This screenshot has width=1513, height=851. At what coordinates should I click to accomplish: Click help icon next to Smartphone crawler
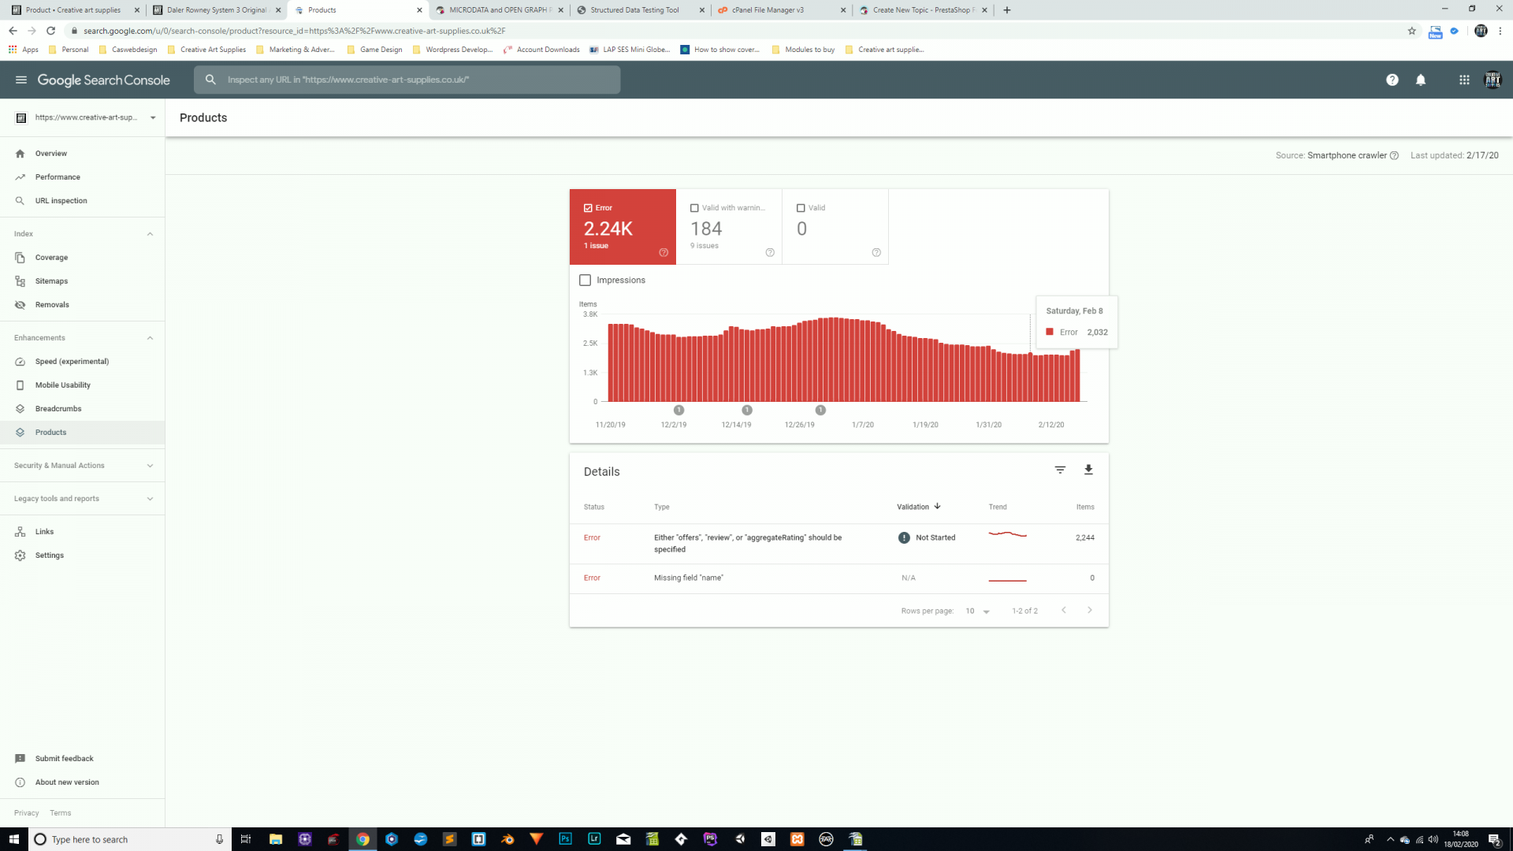click(1394, 155)
